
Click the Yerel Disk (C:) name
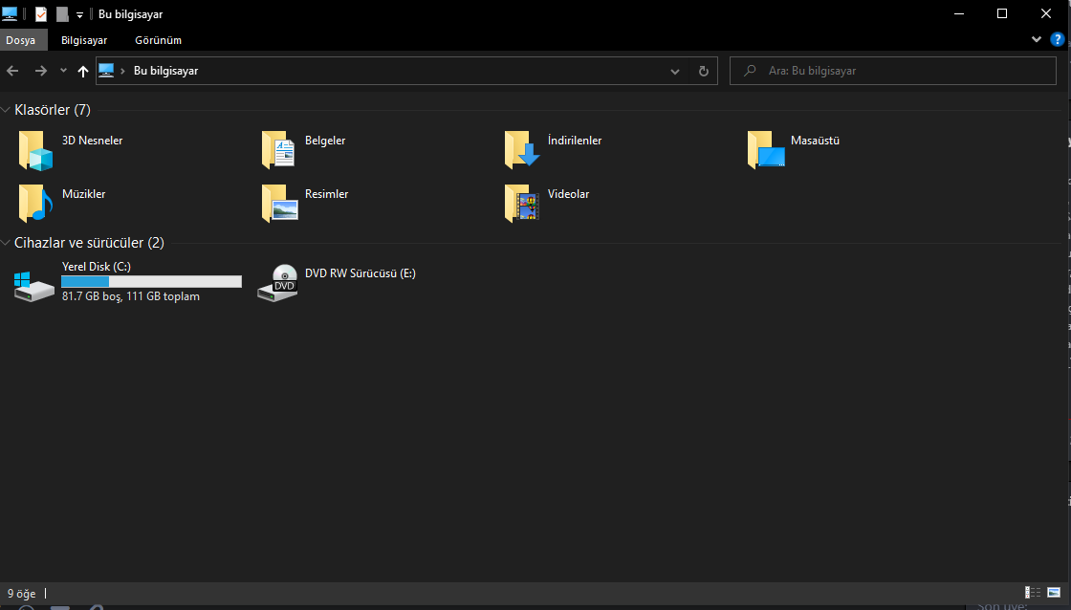[97, 267]
